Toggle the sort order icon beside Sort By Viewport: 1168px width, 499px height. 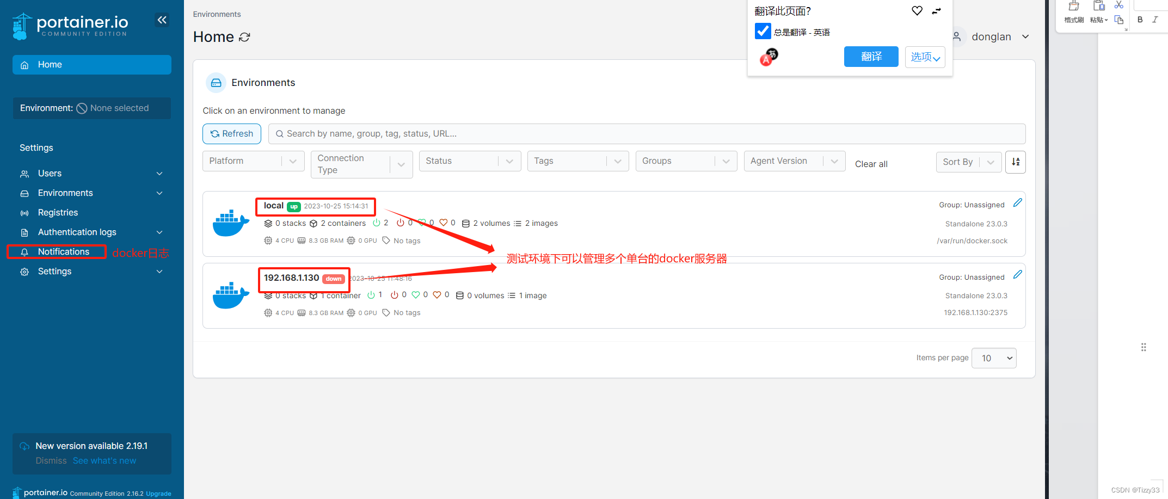point(1016,162)
